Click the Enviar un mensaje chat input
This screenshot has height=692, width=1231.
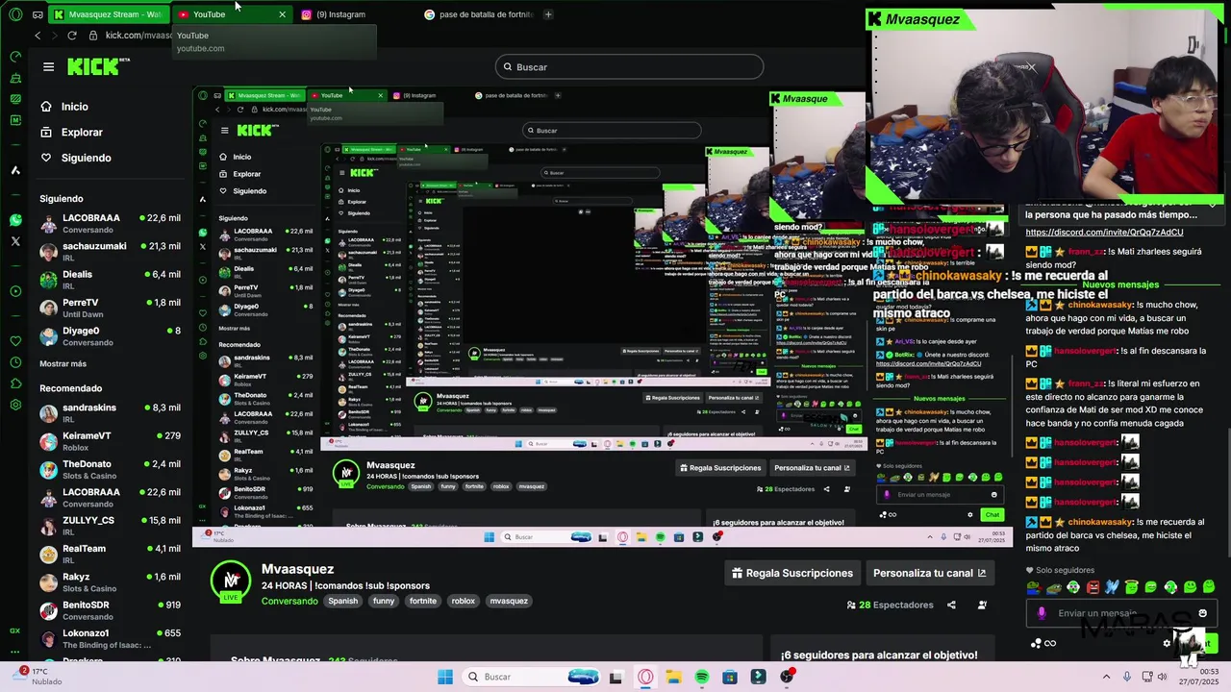1121,613
